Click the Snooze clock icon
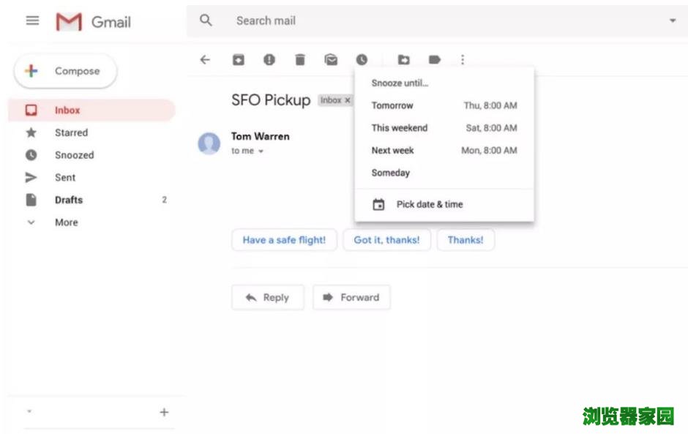 (362, 60)
